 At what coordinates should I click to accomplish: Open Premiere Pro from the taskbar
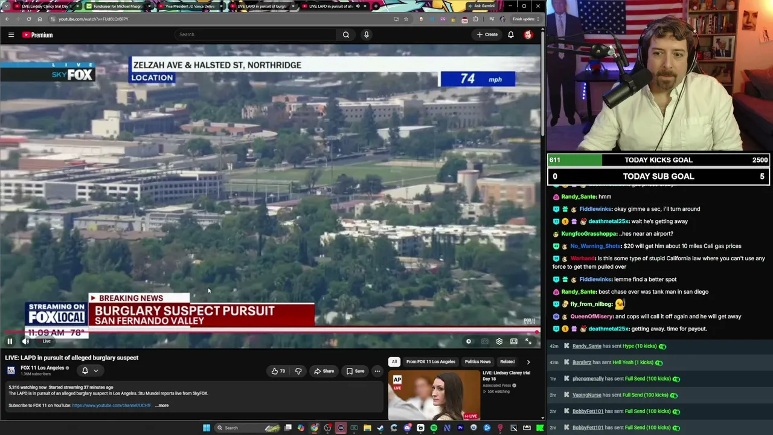click(x=460, y=428)
